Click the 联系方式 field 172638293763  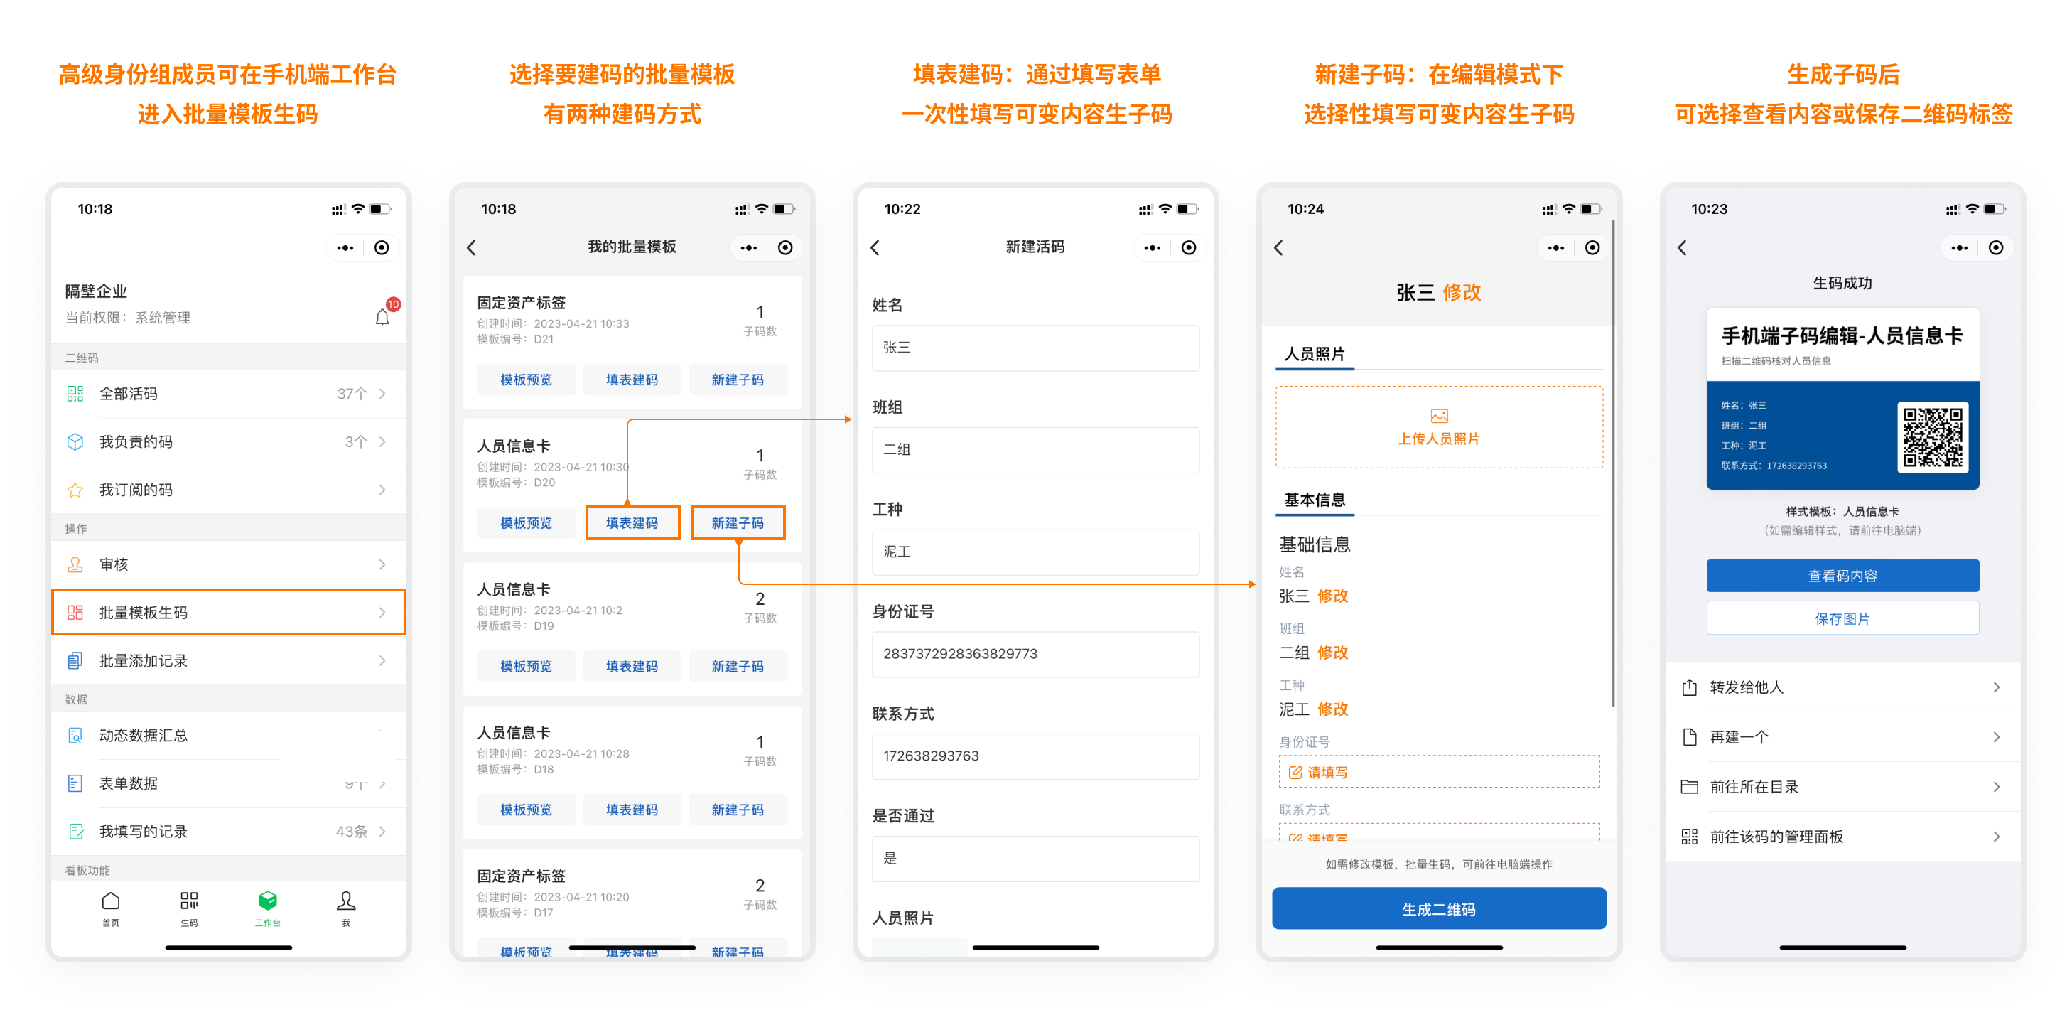(x=1036, y=757)
